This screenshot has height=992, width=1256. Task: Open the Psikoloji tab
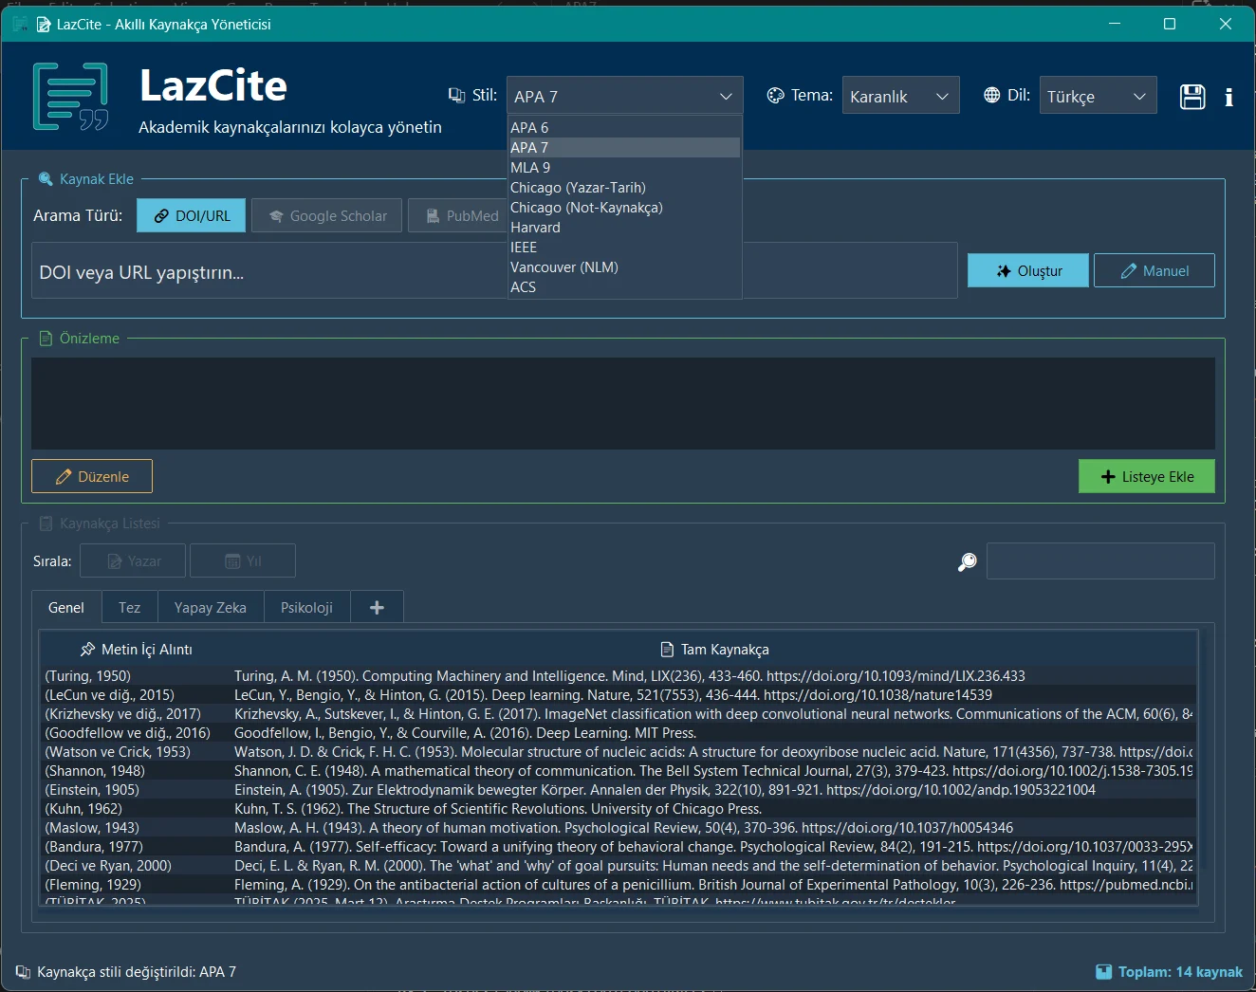pos(306,607)
